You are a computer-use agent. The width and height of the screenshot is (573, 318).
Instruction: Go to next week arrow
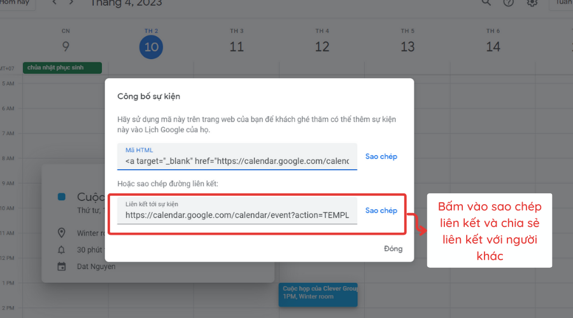pyautogui.click(x=71, y=3)
